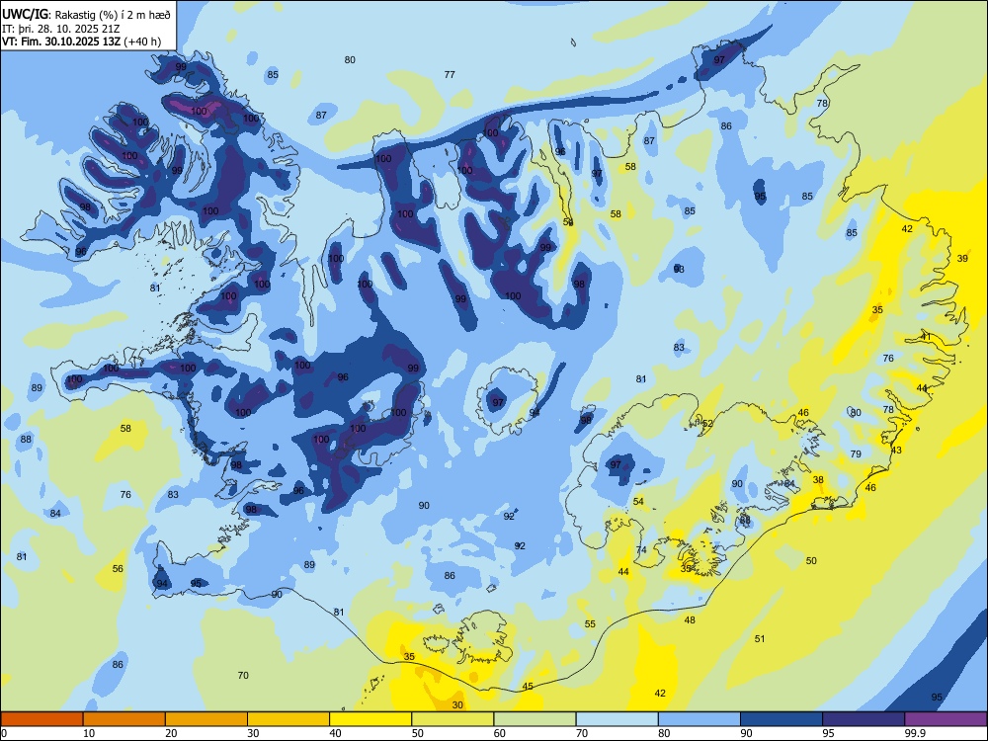Click the dark blue 90–95 legend swatch
This screenshot has width=988, height=741.
(782, 719)
